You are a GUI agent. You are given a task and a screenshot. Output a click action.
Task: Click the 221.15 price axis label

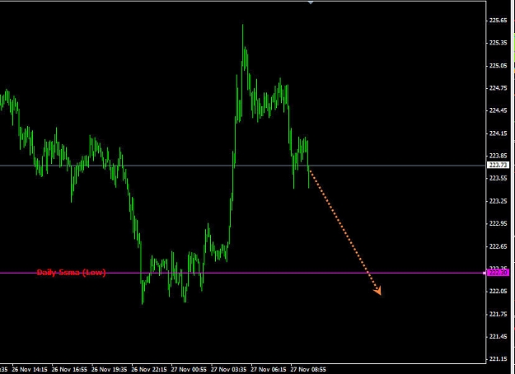498,359
